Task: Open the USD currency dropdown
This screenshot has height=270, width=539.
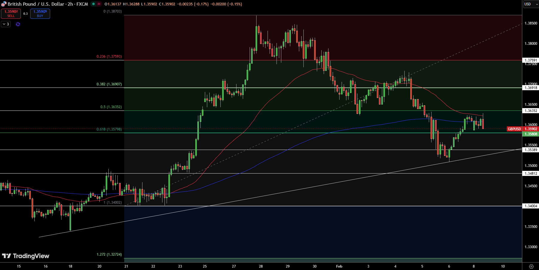Action: 530,4
